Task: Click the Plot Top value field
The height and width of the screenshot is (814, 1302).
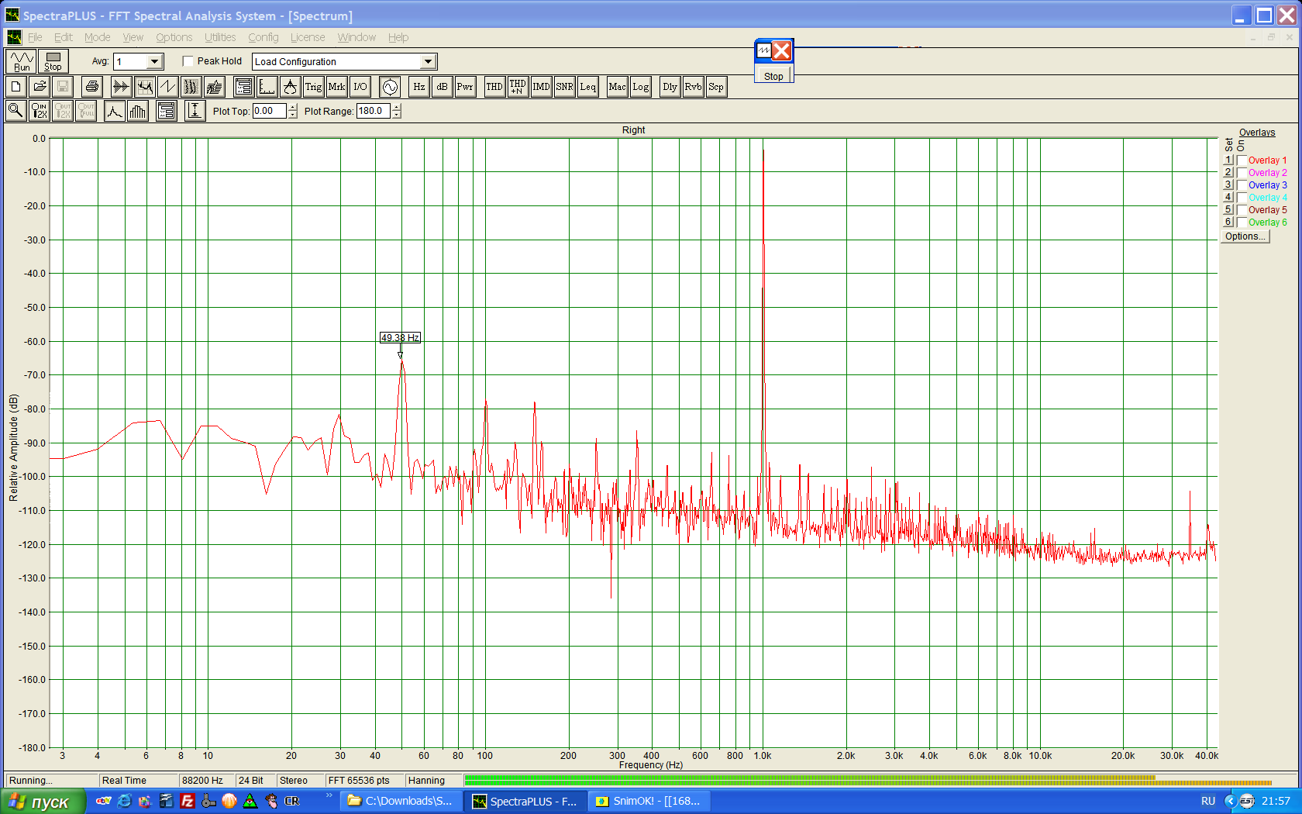Action: click(x=269, y=111)
